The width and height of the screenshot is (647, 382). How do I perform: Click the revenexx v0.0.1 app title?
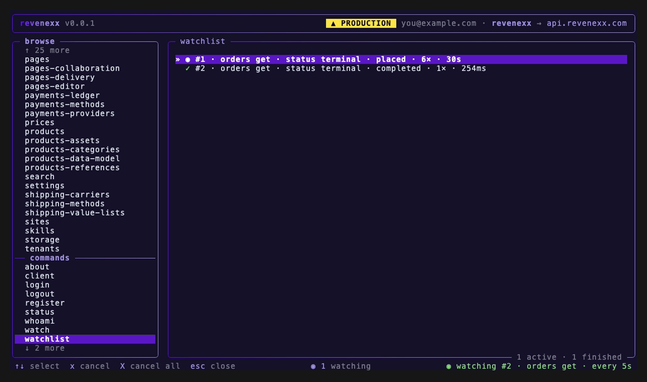(x=57, y=24)
